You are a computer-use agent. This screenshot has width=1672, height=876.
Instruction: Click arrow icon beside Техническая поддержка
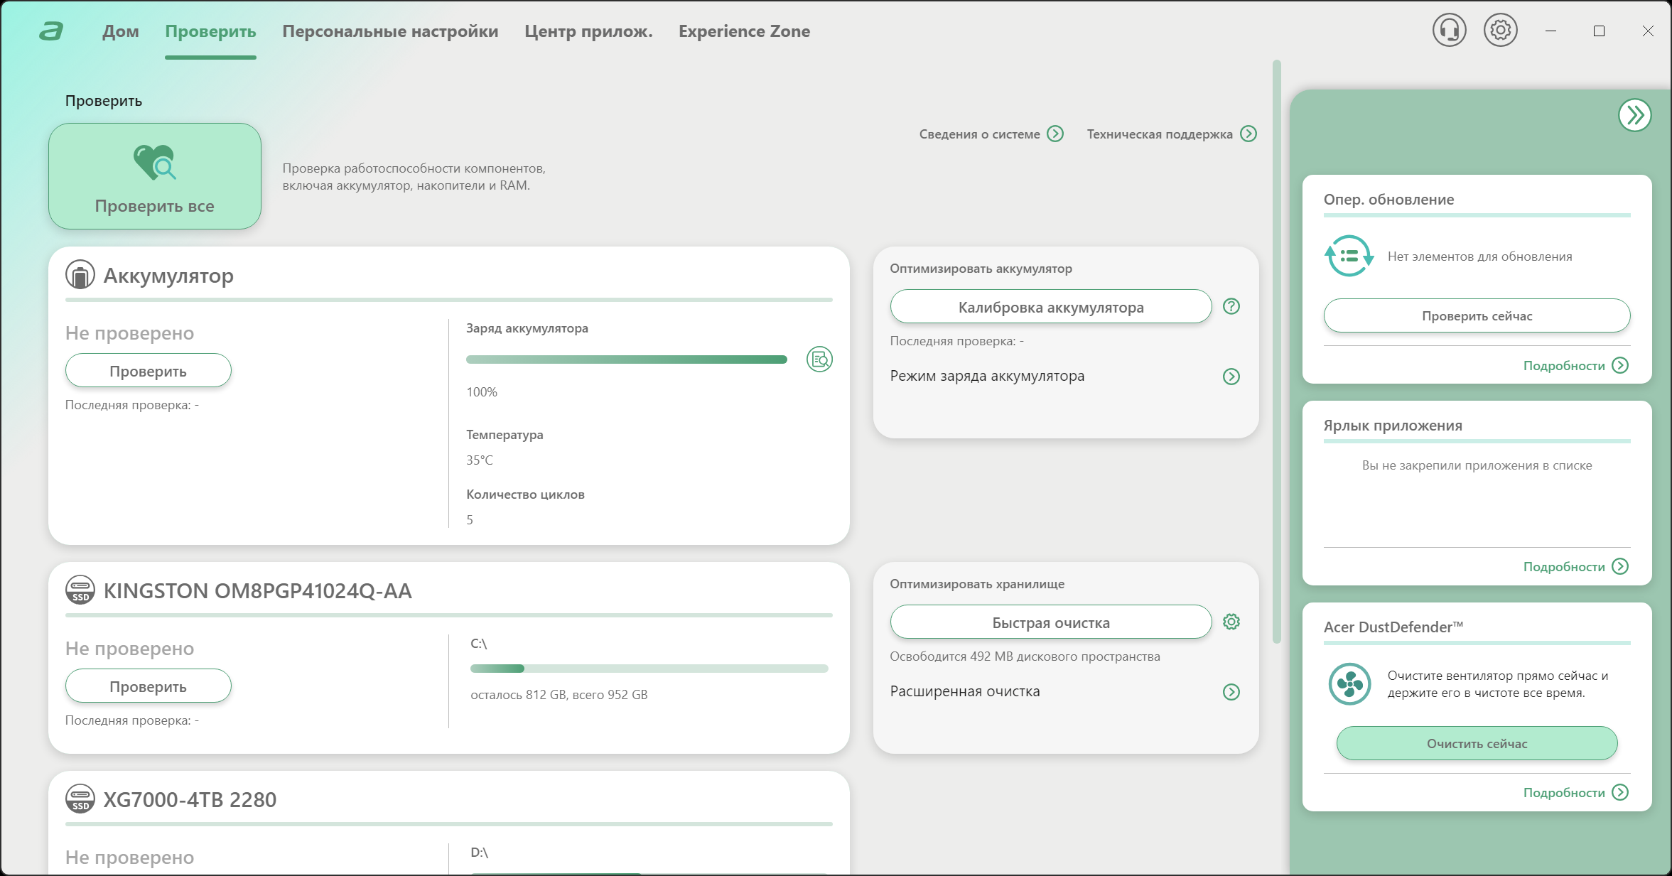pos(1248,134)
